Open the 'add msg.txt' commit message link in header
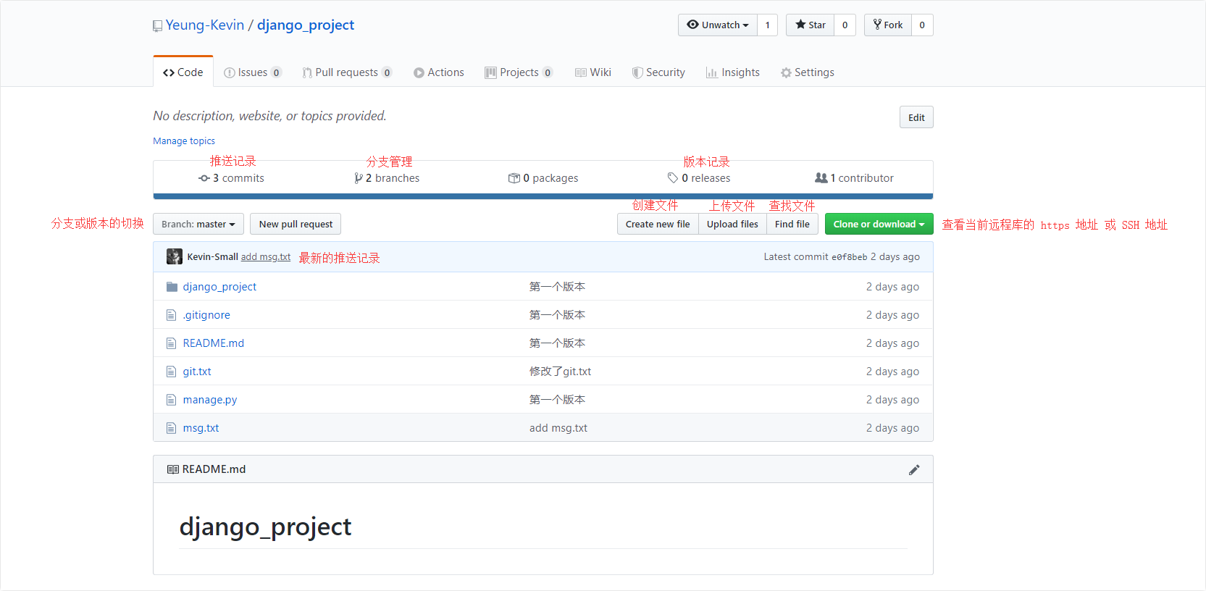This screenshot has height=591, width=1206. 266,257
